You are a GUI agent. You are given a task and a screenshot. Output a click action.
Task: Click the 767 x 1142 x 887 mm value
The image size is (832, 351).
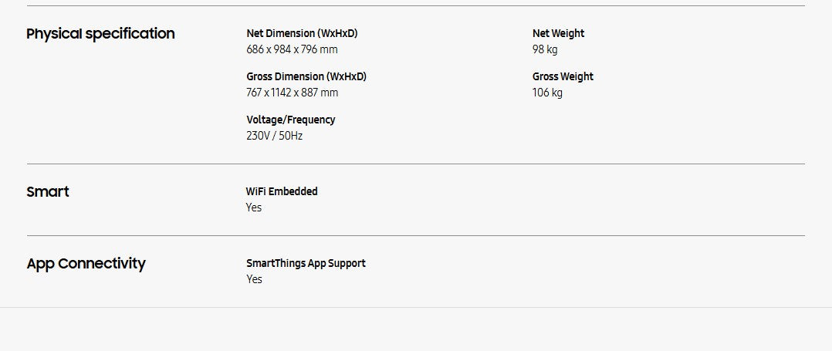pyautogui.click(x=292, y=93)
